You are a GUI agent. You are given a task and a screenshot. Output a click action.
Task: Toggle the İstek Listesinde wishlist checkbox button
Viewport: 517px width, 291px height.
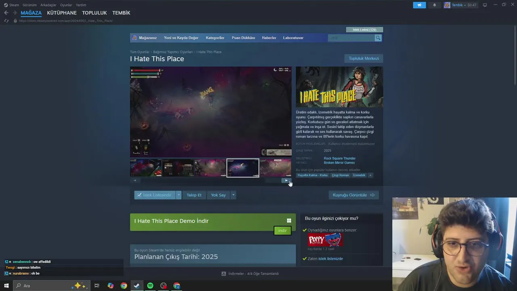coord(155,195)
